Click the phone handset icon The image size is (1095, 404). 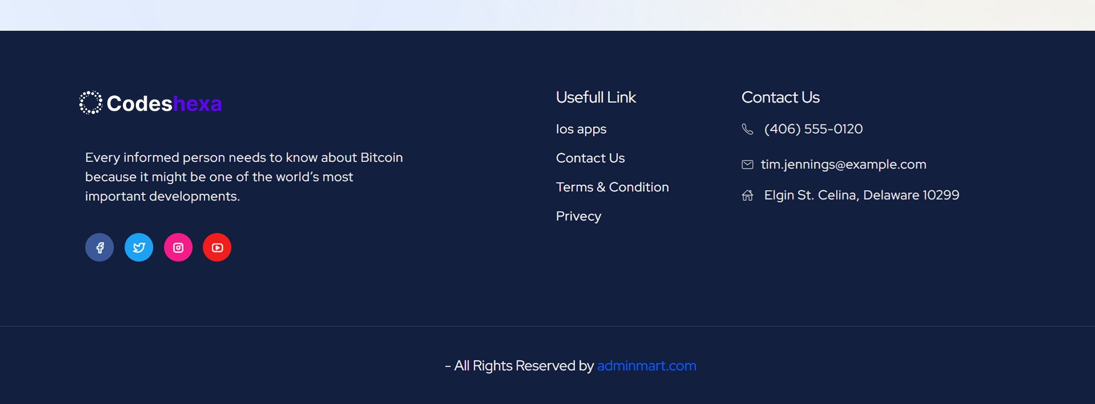click(747, 129)
